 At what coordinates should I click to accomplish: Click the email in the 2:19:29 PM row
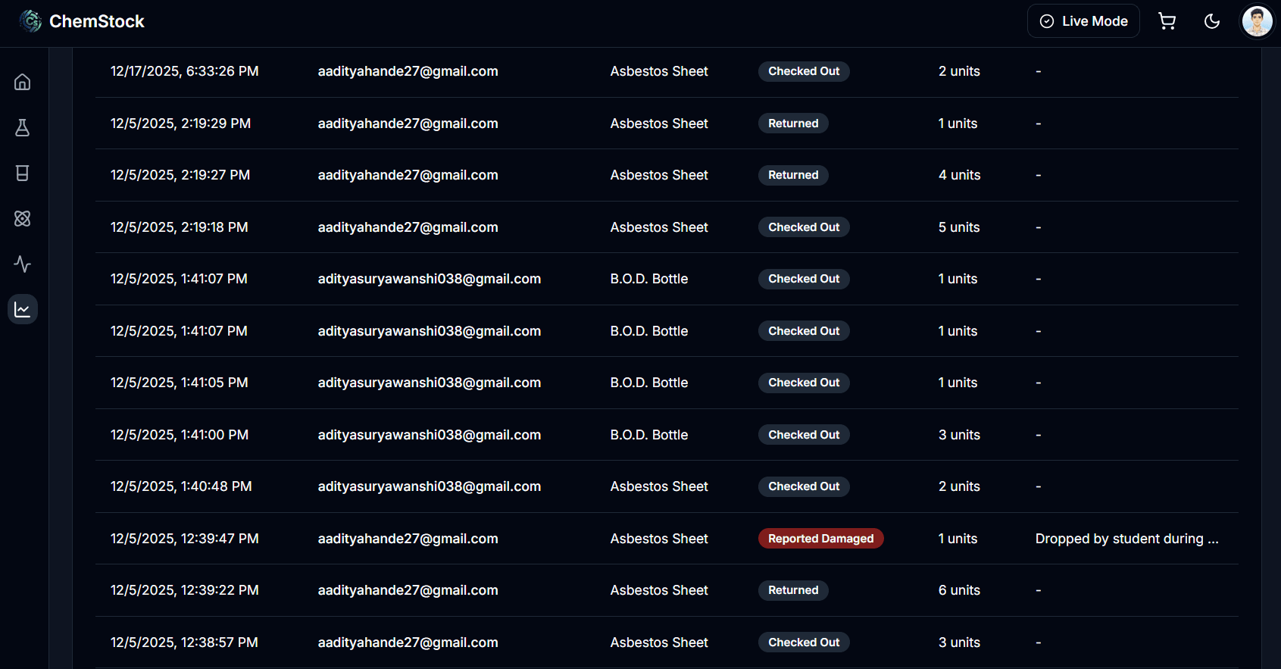tap(408, 123)
